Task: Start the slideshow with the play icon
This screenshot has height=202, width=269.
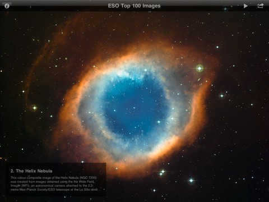Action: coord(245,6)
